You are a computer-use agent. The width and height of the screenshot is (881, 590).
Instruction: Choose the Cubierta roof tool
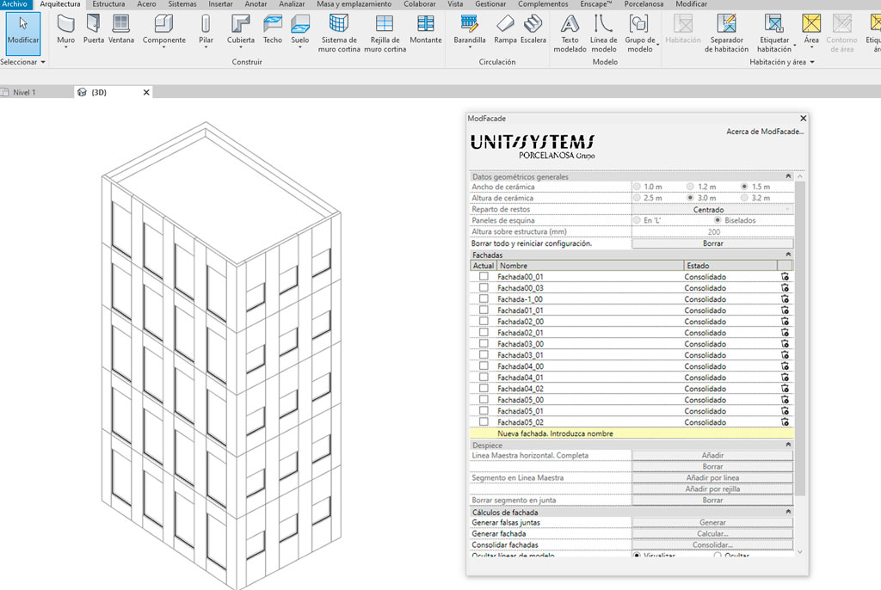[241, 29]
